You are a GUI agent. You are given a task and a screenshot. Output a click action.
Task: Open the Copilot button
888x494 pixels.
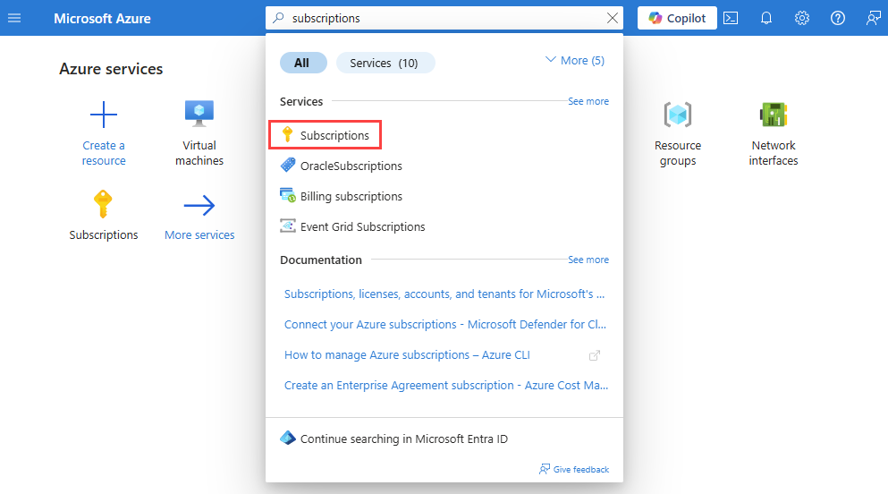point(677,18)
